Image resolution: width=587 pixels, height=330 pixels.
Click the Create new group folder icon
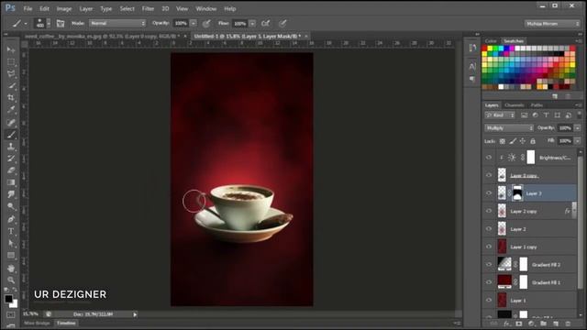(543, 324)
